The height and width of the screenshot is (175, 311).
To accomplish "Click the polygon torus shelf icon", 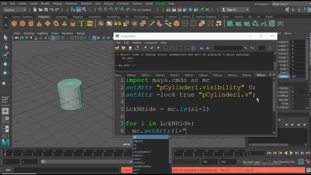I will (x=56, y=24).
